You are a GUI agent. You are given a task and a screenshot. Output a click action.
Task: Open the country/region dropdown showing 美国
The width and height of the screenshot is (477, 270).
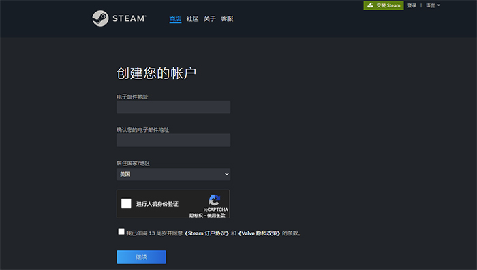pyautogui.click(x=173, y=174)
